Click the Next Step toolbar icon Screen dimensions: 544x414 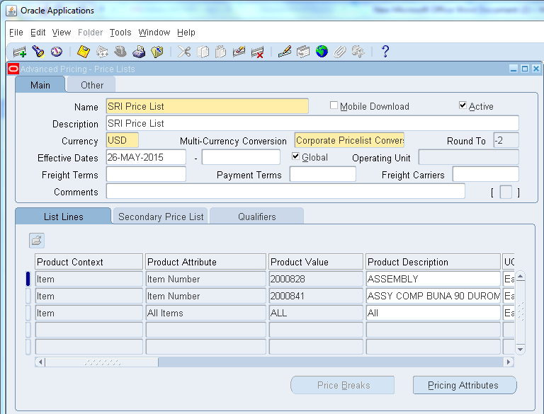(102, 52)
